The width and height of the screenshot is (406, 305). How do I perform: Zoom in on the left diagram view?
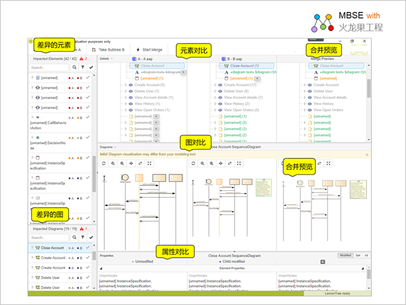113,163
